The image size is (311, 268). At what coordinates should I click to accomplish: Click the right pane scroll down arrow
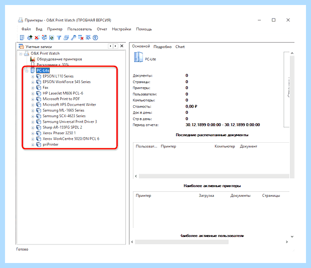pyautogui.click(x=292, y=236)
